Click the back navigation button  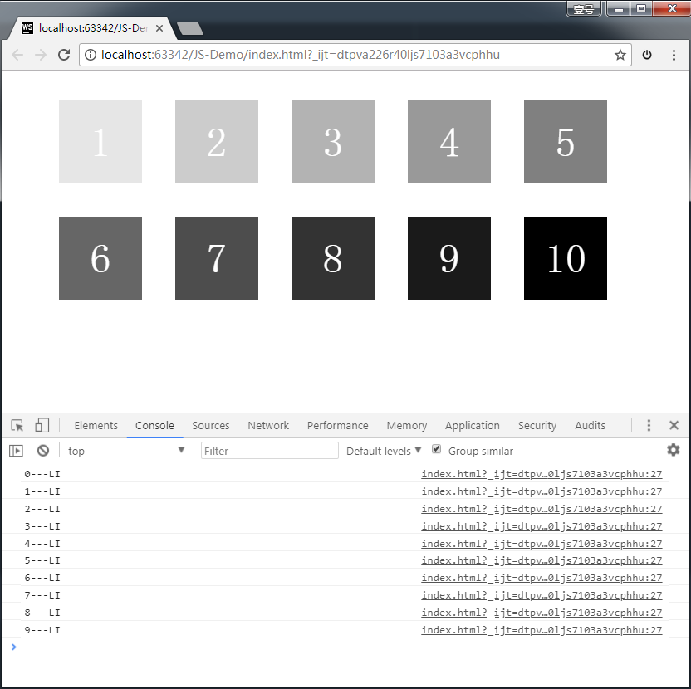click(17, 55)
